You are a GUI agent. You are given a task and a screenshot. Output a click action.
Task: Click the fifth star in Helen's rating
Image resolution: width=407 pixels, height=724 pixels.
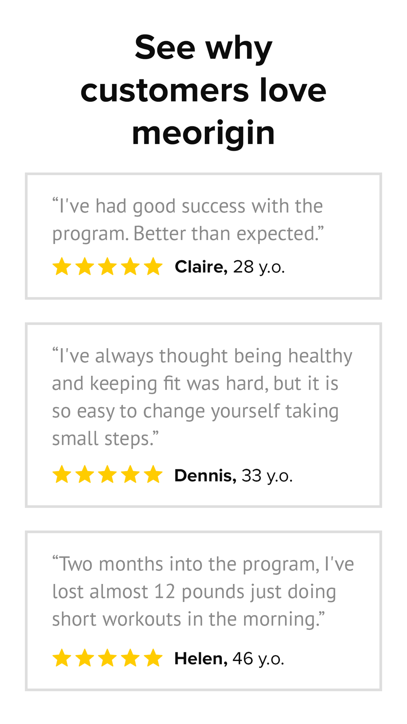[x=153, y=658]
